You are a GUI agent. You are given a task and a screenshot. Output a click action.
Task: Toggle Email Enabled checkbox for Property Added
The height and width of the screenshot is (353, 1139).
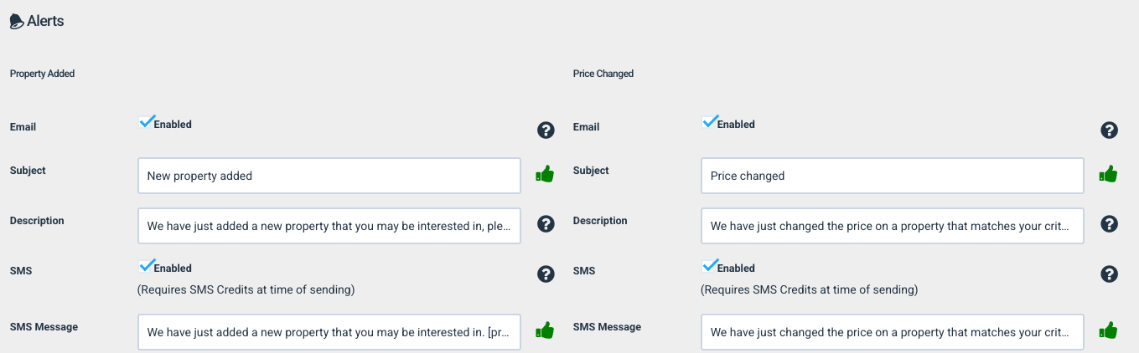[146, 122]
